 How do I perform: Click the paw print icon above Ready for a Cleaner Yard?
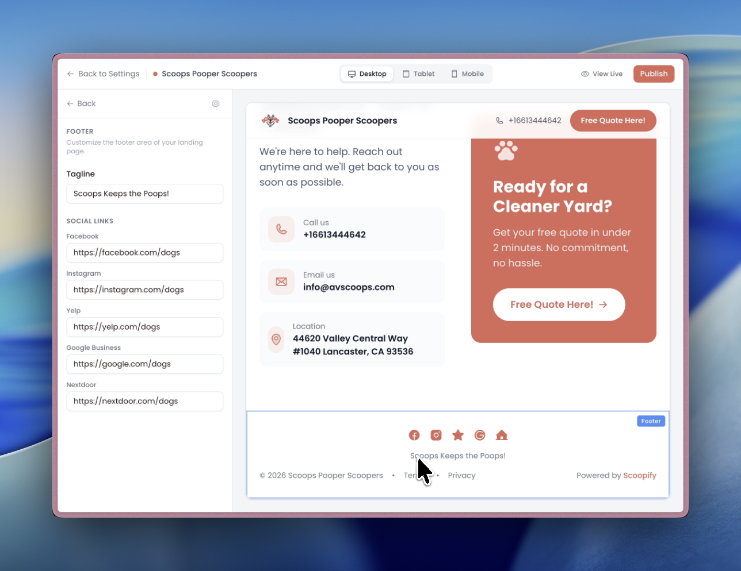pos(506,151)
